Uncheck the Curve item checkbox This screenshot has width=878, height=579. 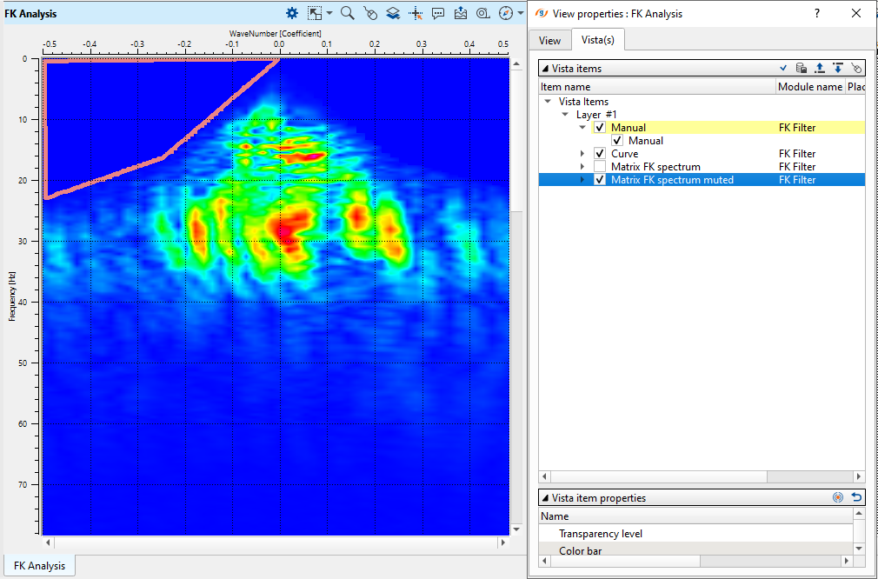click(x=600, y=154)
